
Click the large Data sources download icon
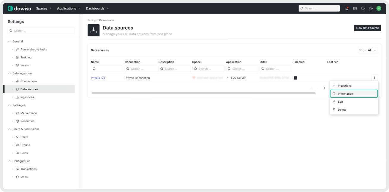tap(94, 30)
